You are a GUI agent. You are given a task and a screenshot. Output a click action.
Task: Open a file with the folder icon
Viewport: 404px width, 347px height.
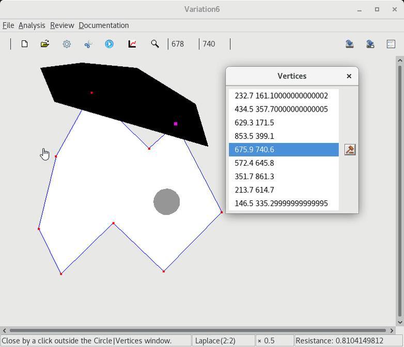[45, 44]
